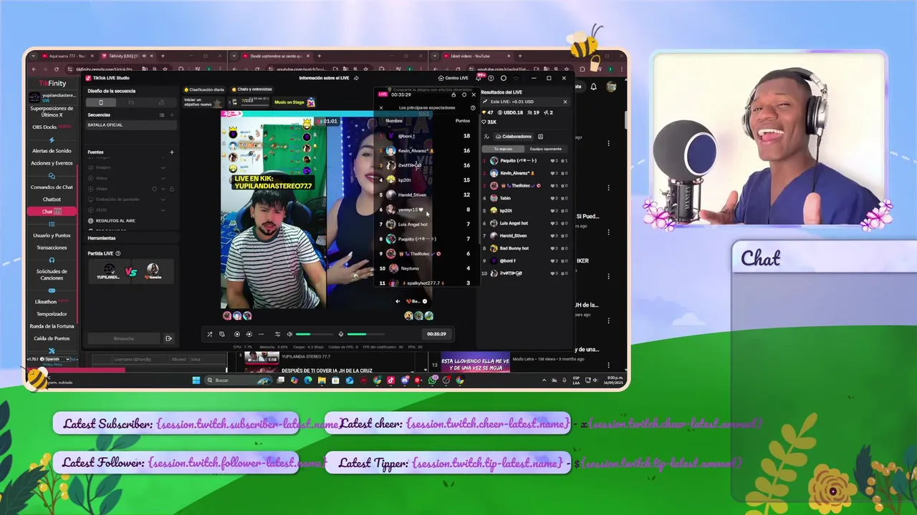Mute the microphone icon in bottom toolbar
The image size is (917, 515).
(x=341, y=334)
